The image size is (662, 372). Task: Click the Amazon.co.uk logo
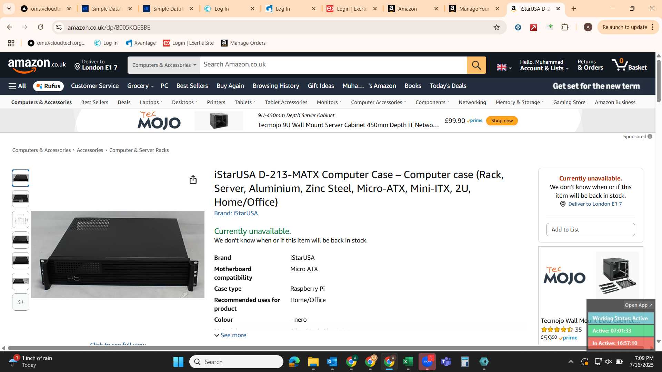pos(37,65)
